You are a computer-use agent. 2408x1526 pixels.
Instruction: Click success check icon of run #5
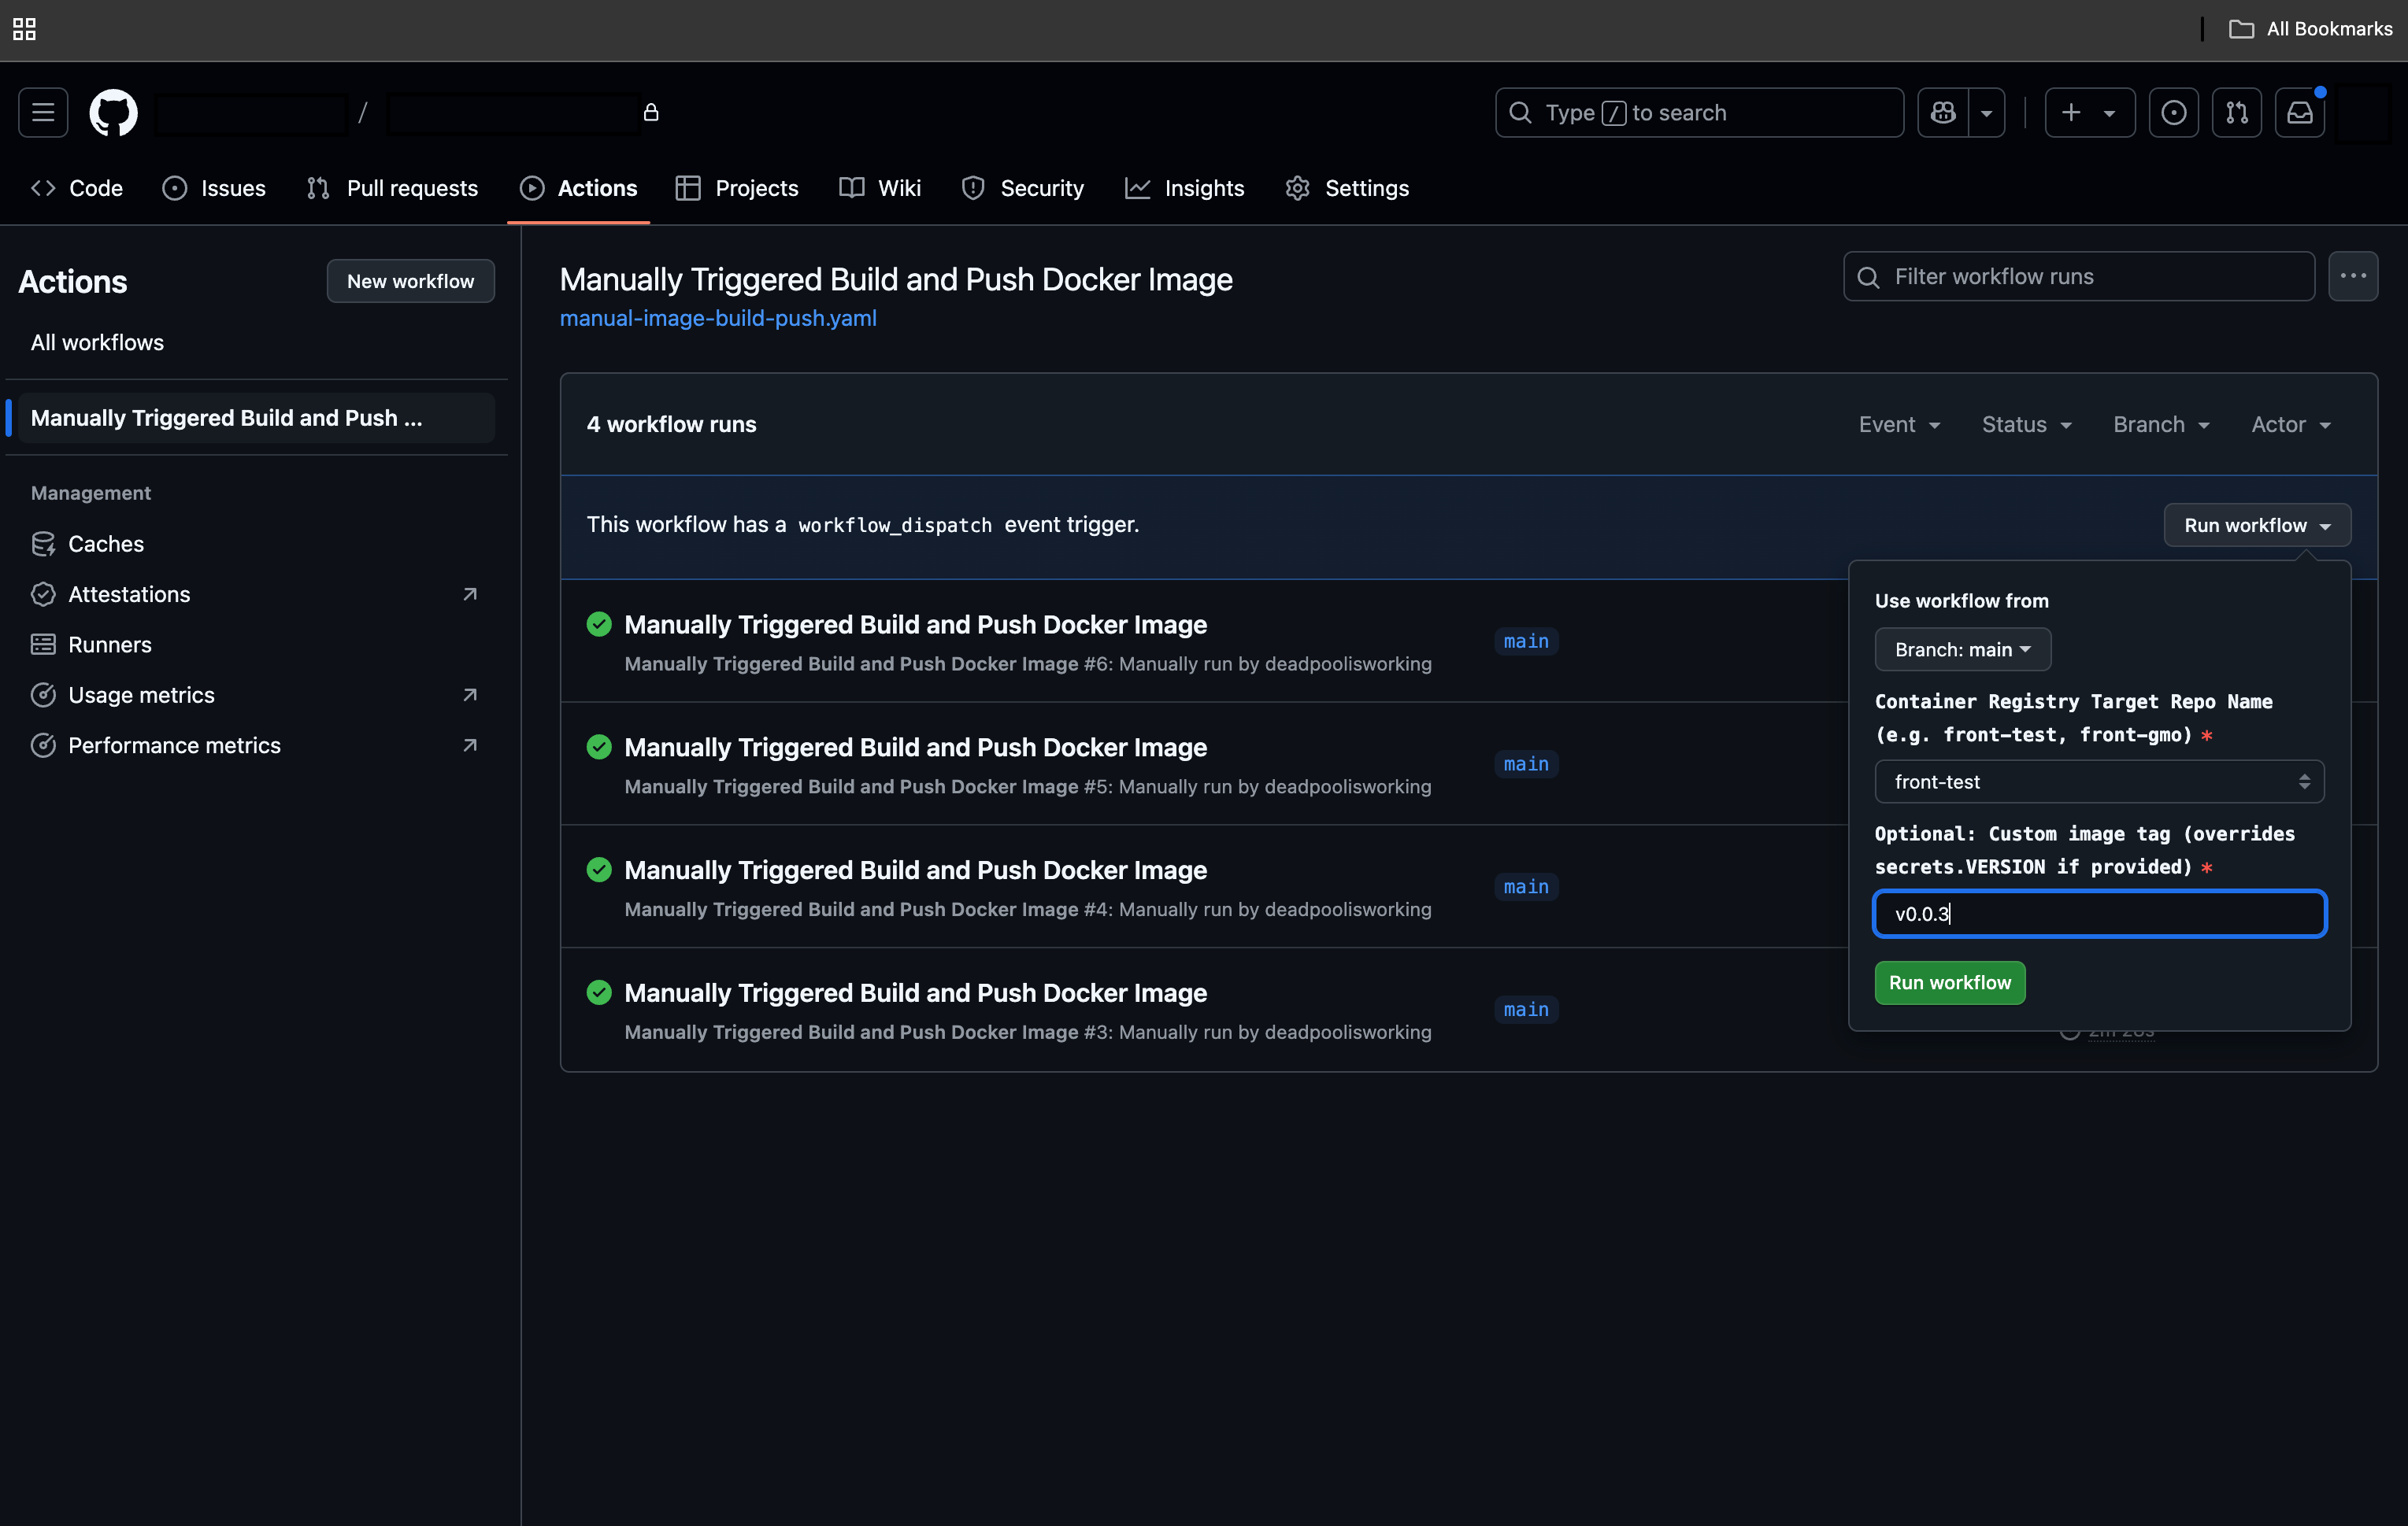(x=599, y=747)
